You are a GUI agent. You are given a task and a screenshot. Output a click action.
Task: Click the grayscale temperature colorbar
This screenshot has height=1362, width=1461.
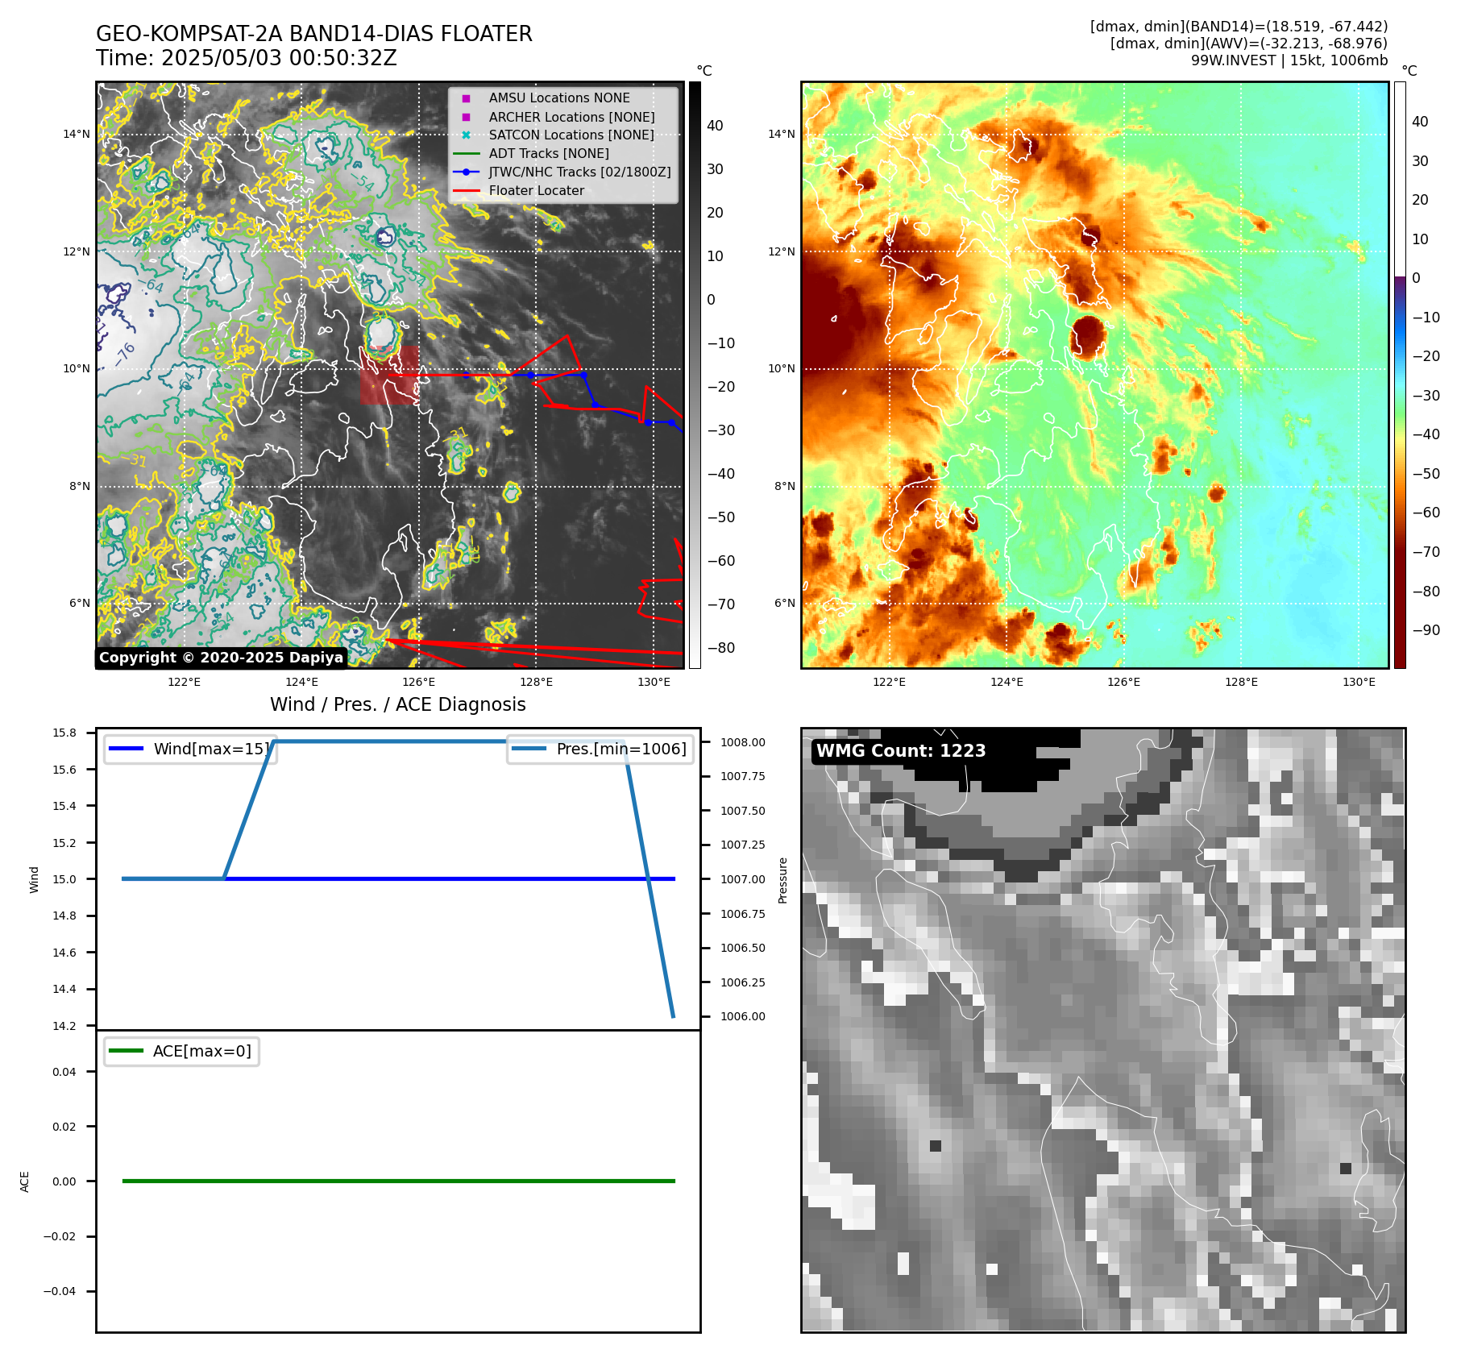[695, 375]
